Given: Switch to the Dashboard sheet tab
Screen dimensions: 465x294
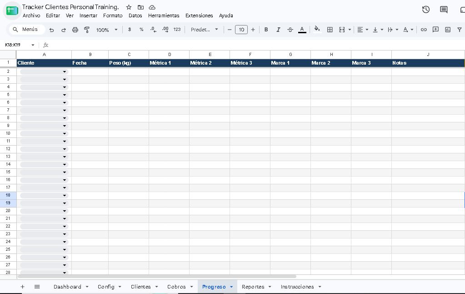Looking at the screenshot, I should pyautogui.click(x=67, y=287).
